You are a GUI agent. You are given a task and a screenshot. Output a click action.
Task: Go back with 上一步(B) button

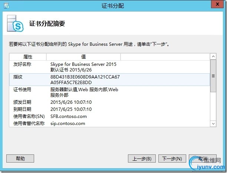(x=142, y=158)
